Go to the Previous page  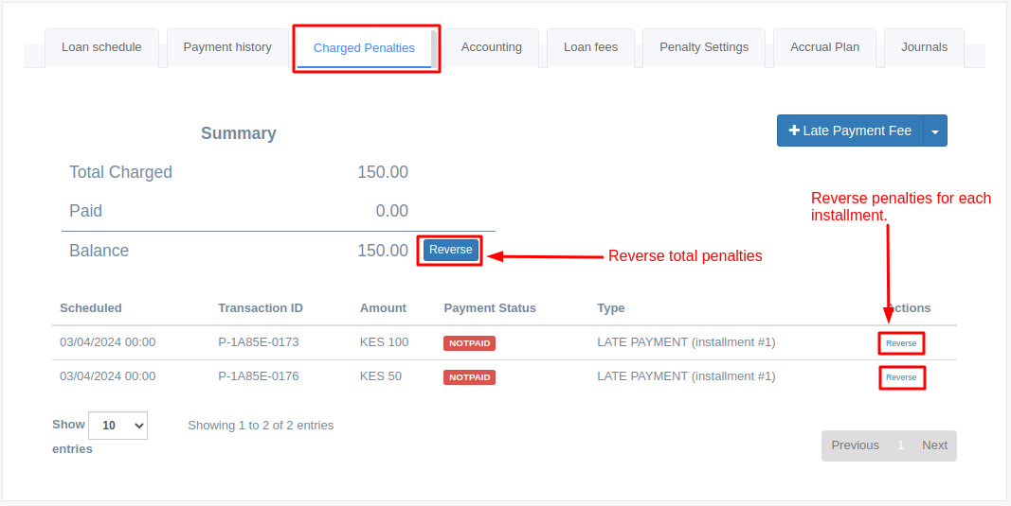pyautogui.click(x=855, y=445)
